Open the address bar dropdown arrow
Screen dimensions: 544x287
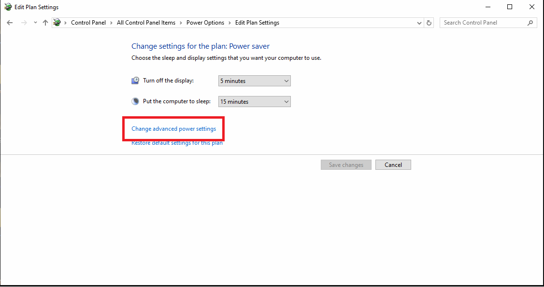coord(419,22)
